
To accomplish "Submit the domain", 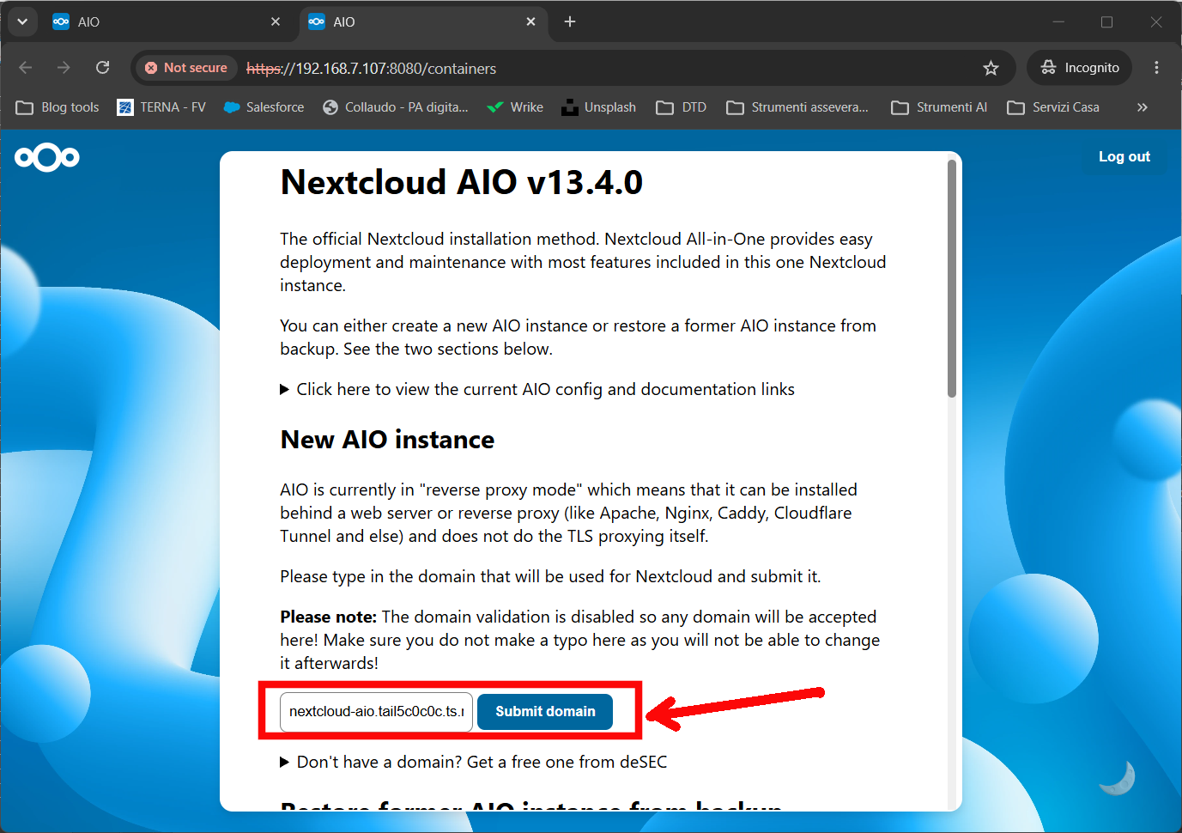I will click(545, 712).
